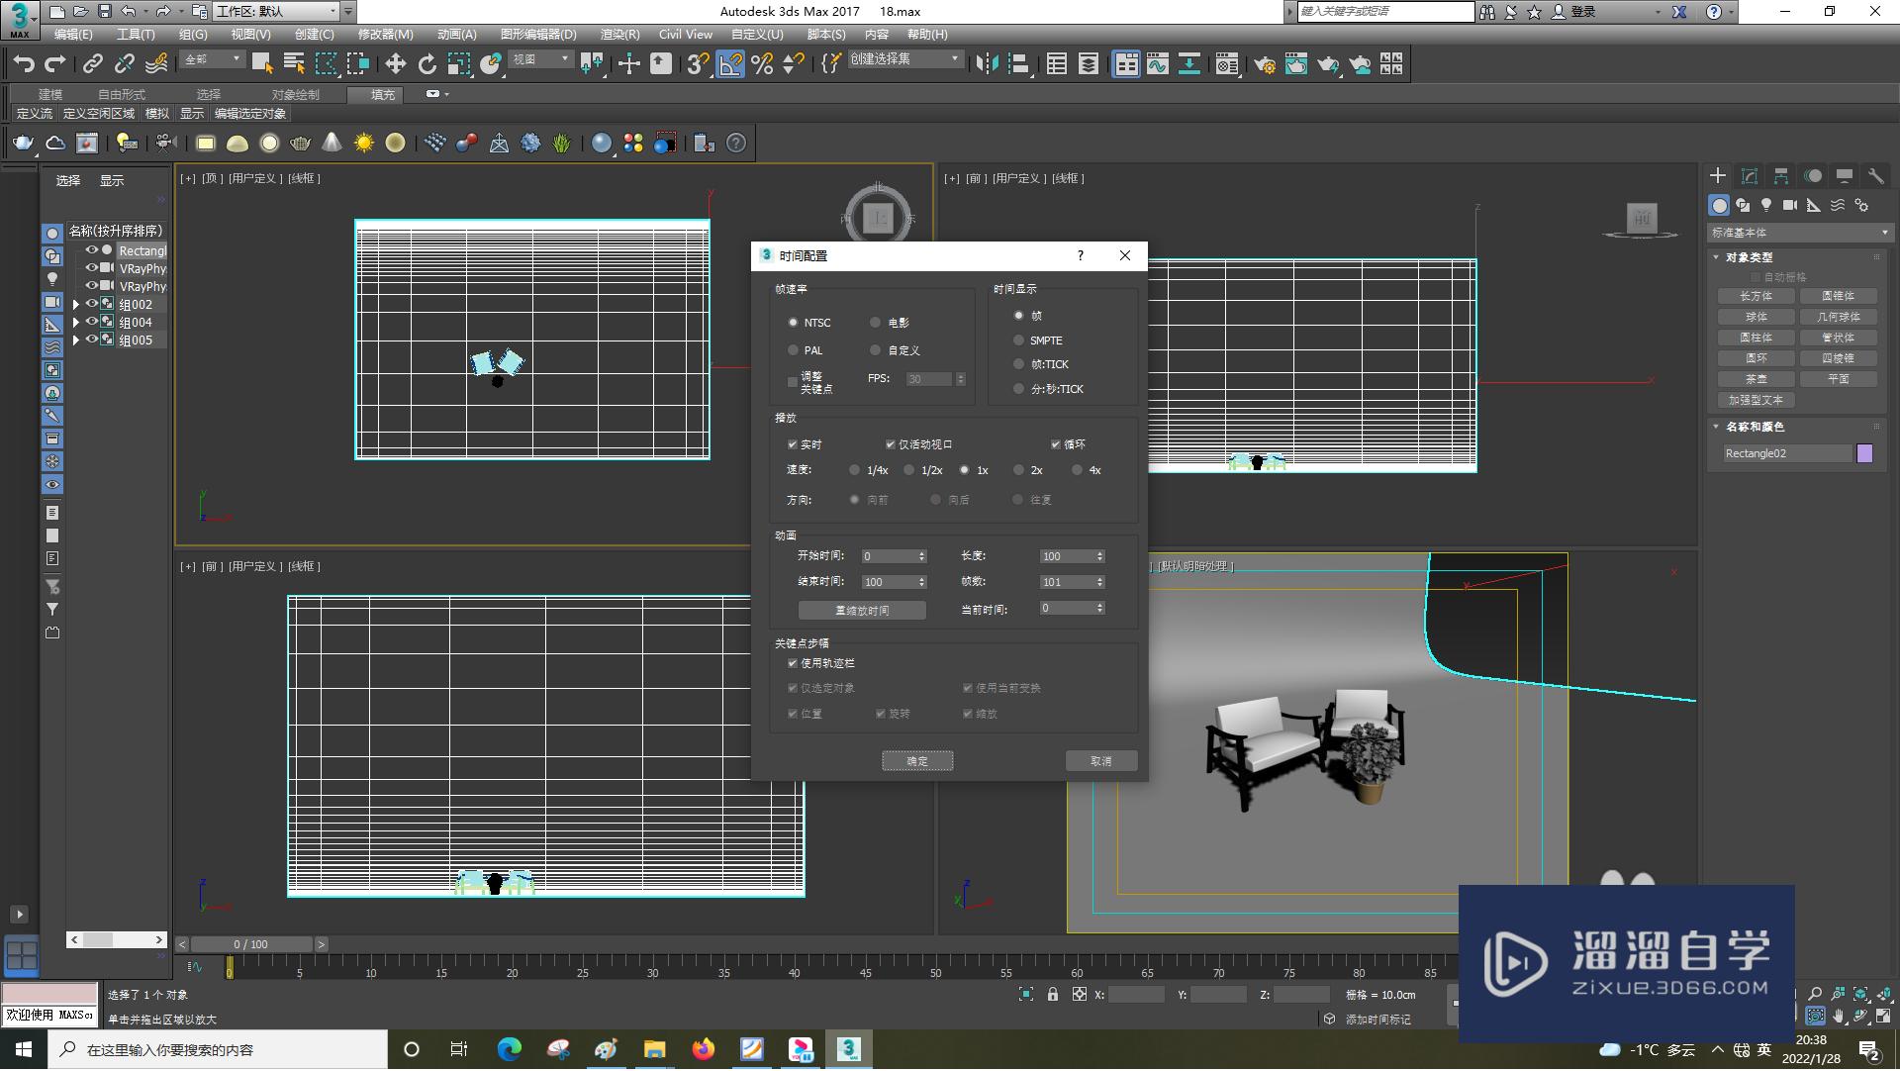Open the 工作区 workspace dropdown

tap(275, 12)
